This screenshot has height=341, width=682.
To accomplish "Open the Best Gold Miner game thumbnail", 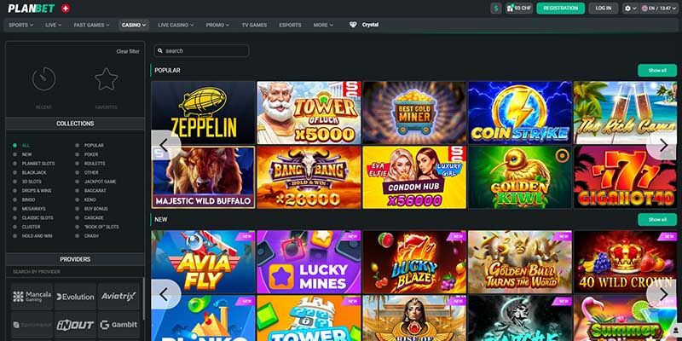I will coord(414,113).
